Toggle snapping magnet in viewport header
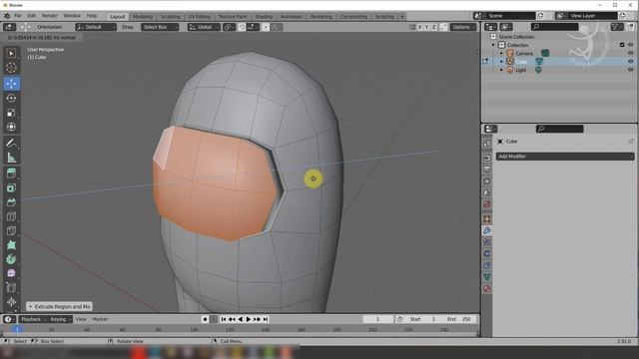 coord(242,27)
